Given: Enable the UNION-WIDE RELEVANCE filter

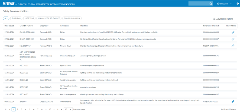Looking at the screenshot, I should (x=49, y=18).
